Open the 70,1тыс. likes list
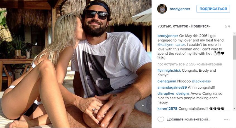This screenshot has height=128, width=236. [x=184, y=26]
